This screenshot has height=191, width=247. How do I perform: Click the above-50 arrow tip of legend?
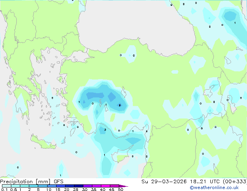[123, 186]
